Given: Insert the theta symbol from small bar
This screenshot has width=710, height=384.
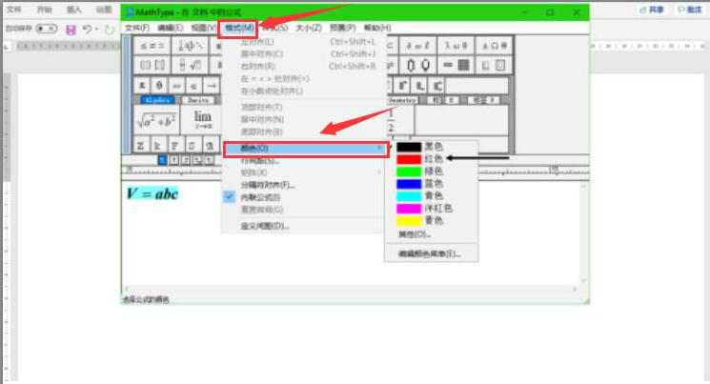Looking at the screenshot, I should [159, 85].
